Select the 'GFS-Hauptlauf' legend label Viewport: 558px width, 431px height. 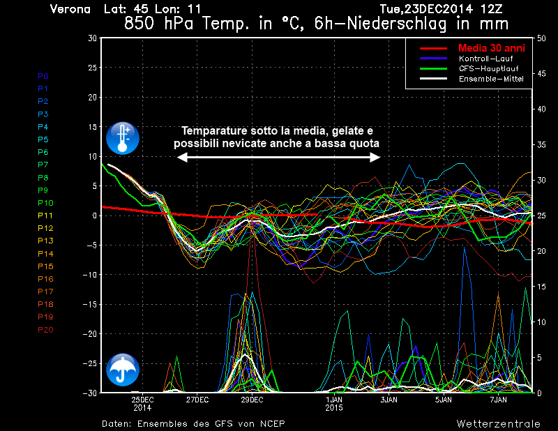489,68
